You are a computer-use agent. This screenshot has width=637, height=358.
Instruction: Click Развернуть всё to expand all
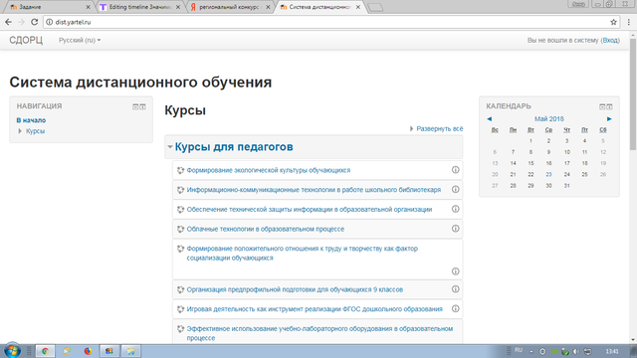tap(440, 128)
